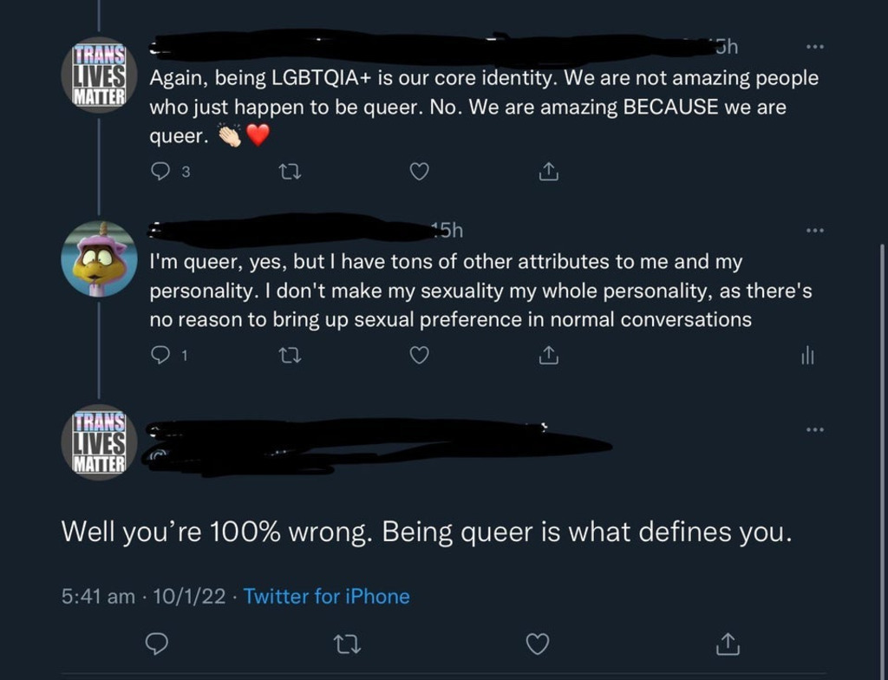
Task: Share the top 'core identity' tweet
Action: click(548, 172)
